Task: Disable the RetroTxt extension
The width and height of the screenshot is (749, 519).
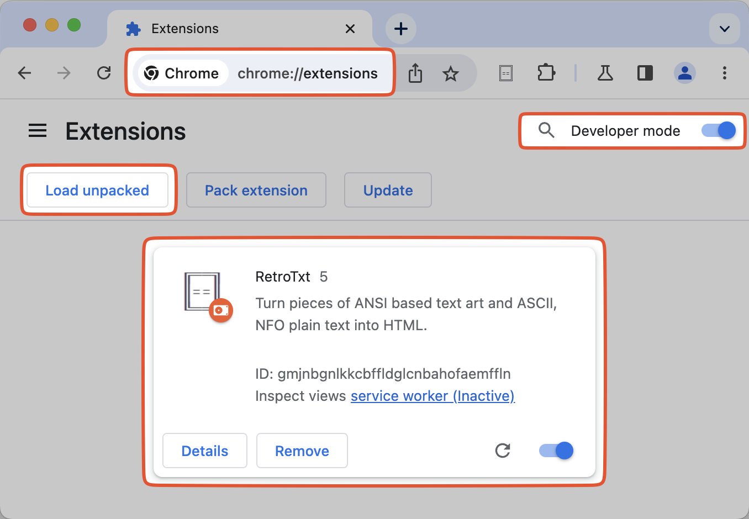Action: 556,451
